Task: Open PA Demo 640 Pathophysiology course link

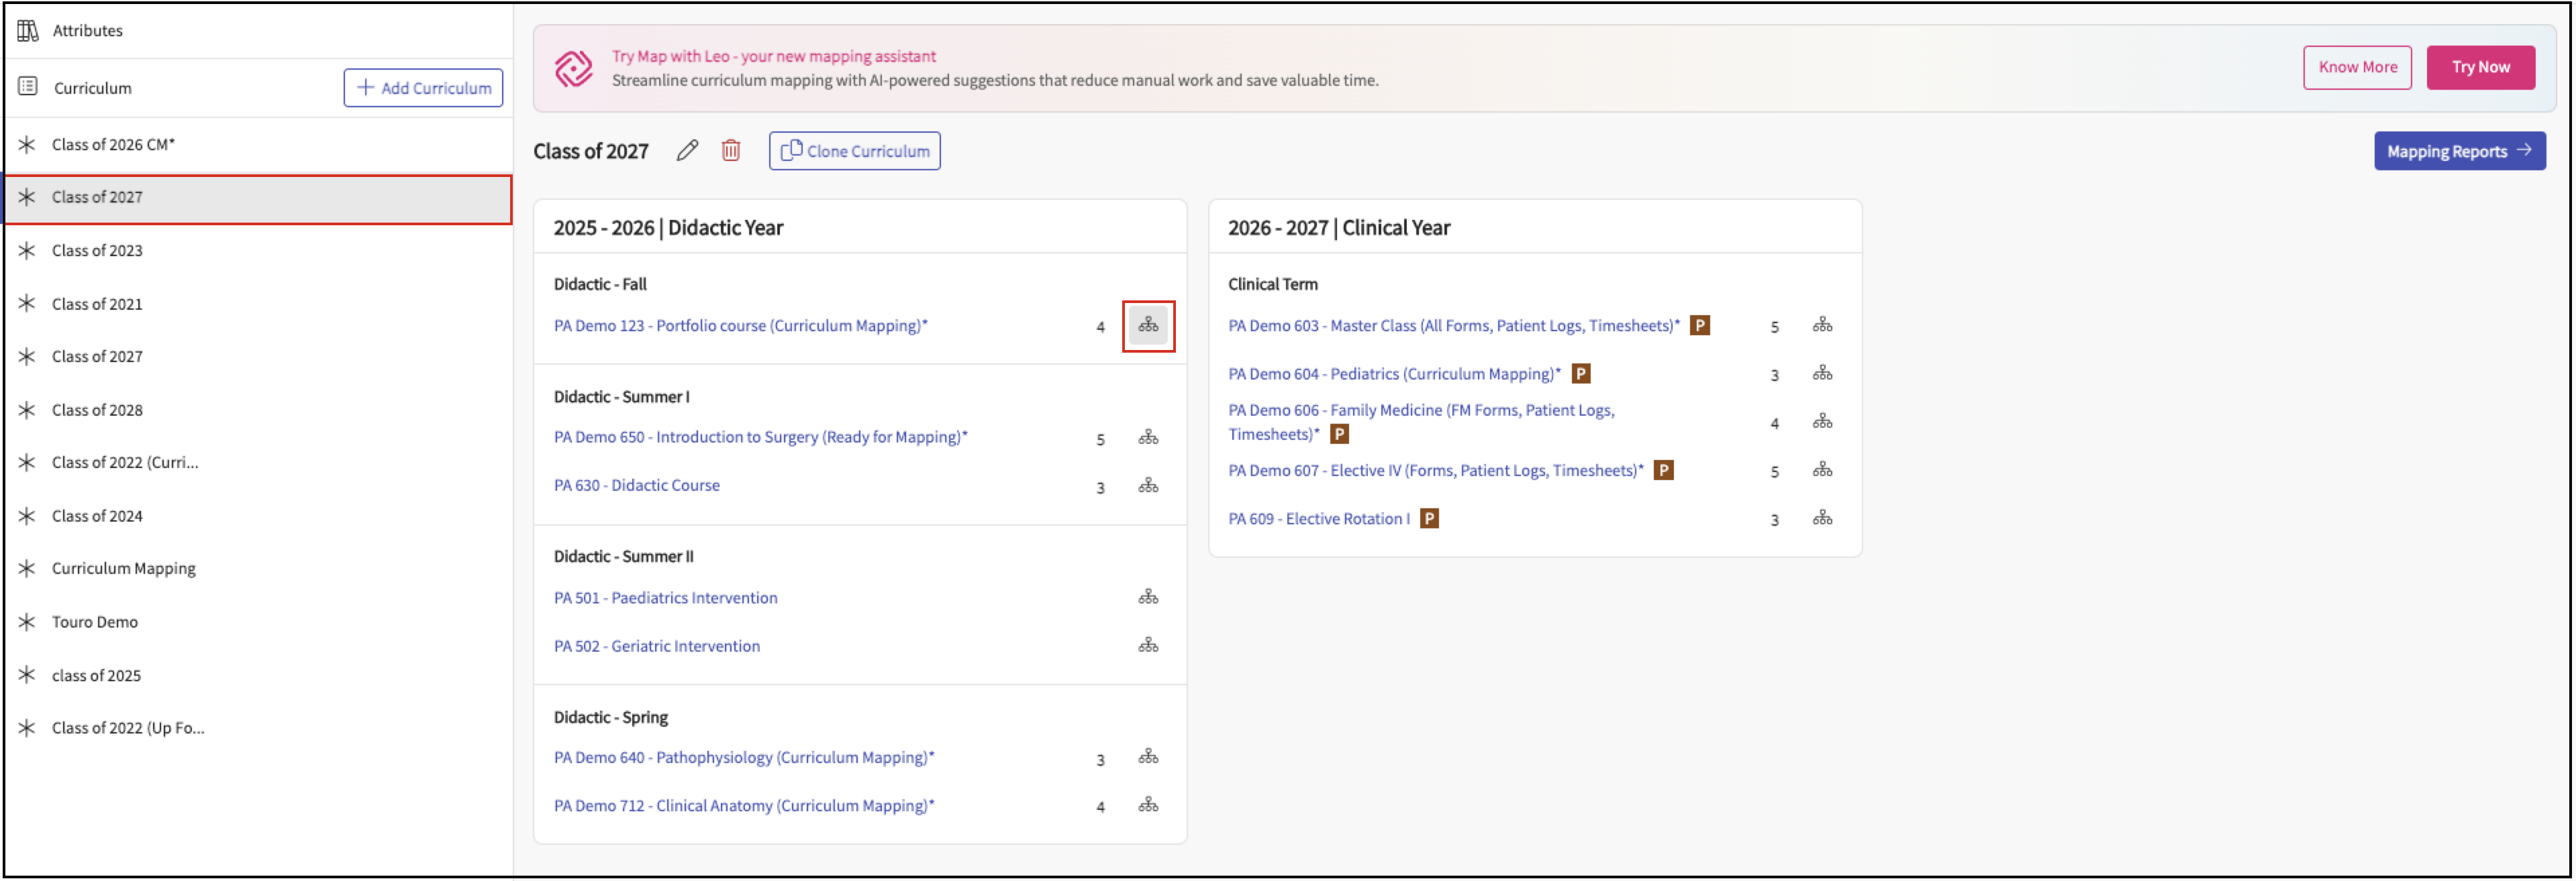Action: (x=744, y=757)
